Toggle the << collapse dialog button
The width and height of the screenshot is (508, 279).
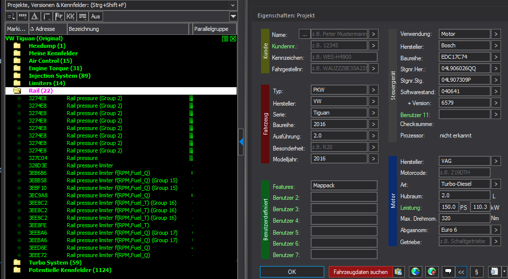[x=462, y=272]
